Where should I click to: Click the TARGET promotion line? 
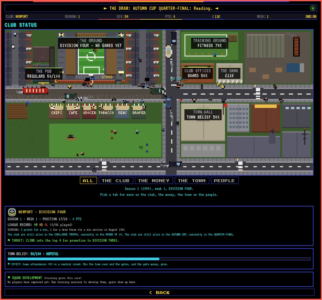63,240
